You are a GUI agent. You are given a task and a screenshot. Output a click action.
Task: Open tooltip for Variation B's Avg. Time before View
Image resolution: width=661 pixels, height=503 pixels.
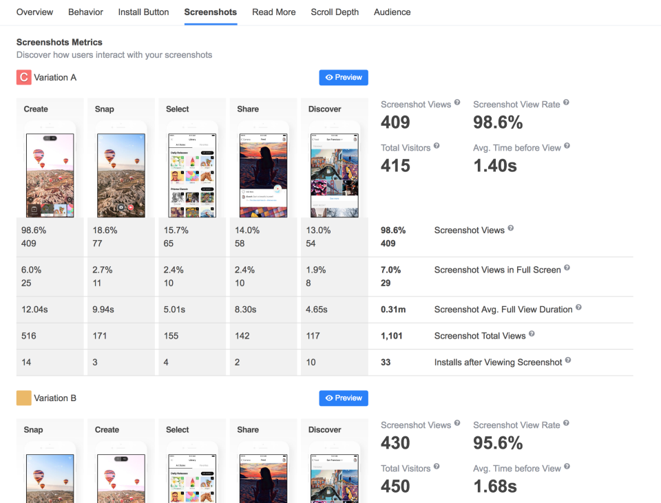pos(567,468)
